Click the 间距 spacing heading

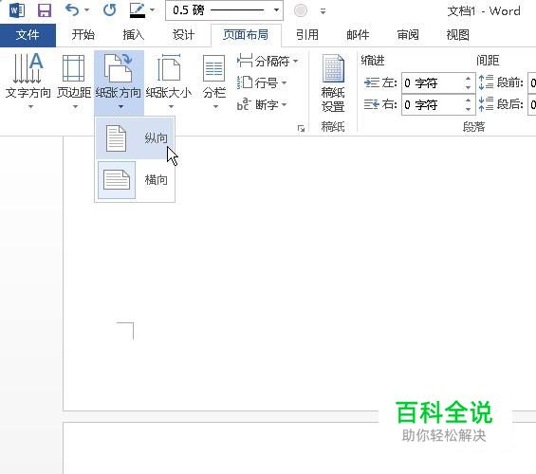(488, 61)
